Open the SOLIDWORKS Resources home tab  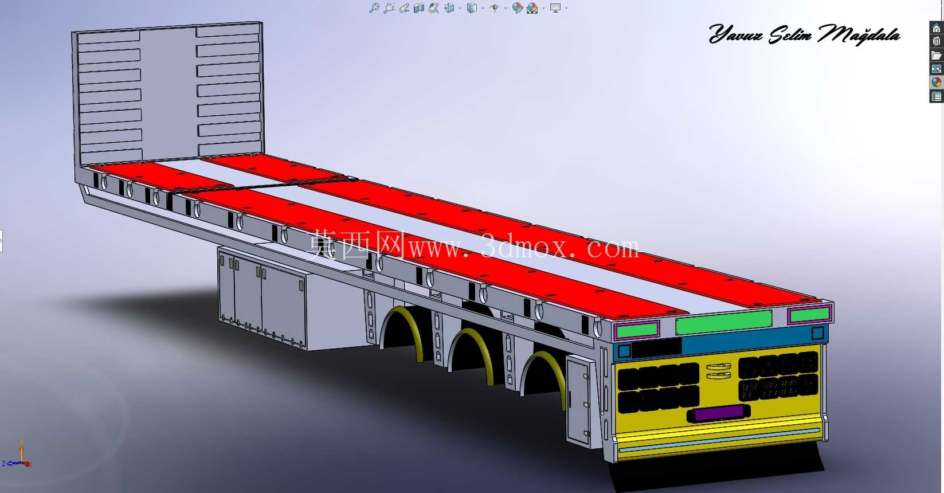pos(937,28)
